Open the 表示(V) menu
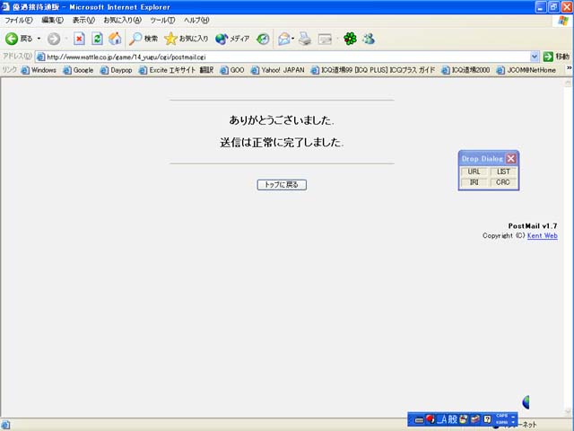The width and height of the screenshot is (574, 431). (83, 20)
